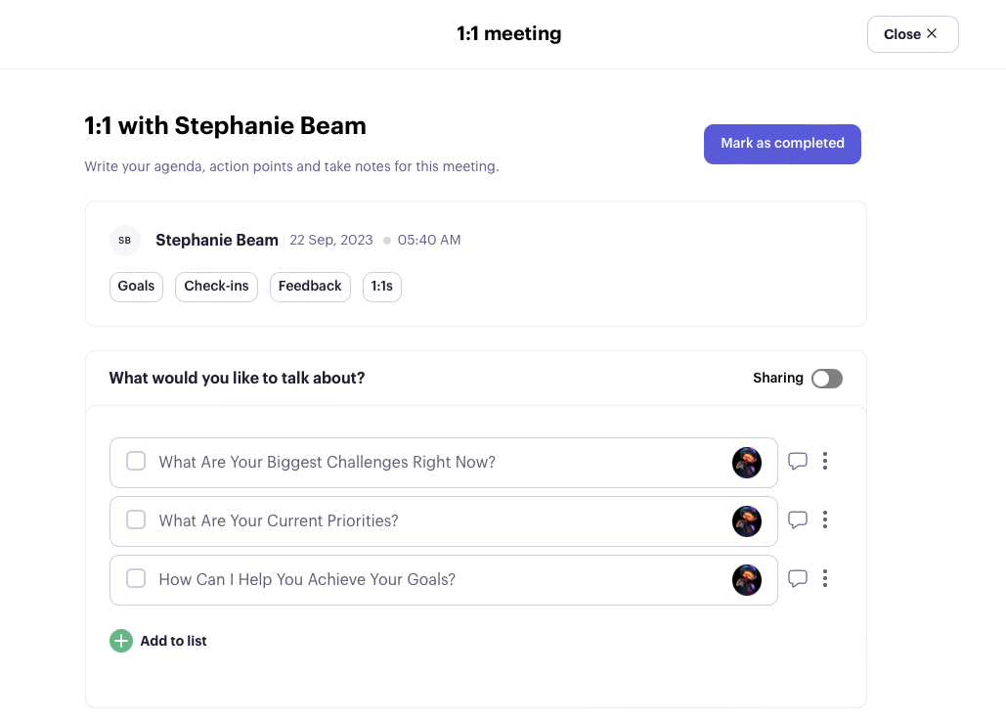This screenshot has width=1006, height=722.
Task: Click avatar on Current Priorities row
Action: 747,521
